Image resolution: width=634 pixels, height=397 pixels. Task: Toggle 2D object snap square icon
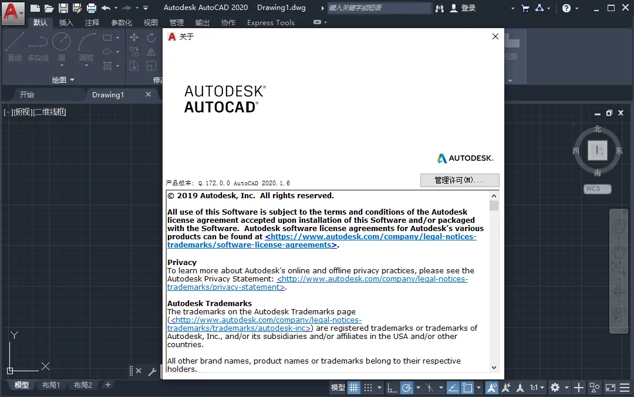(x=467, y=388)
